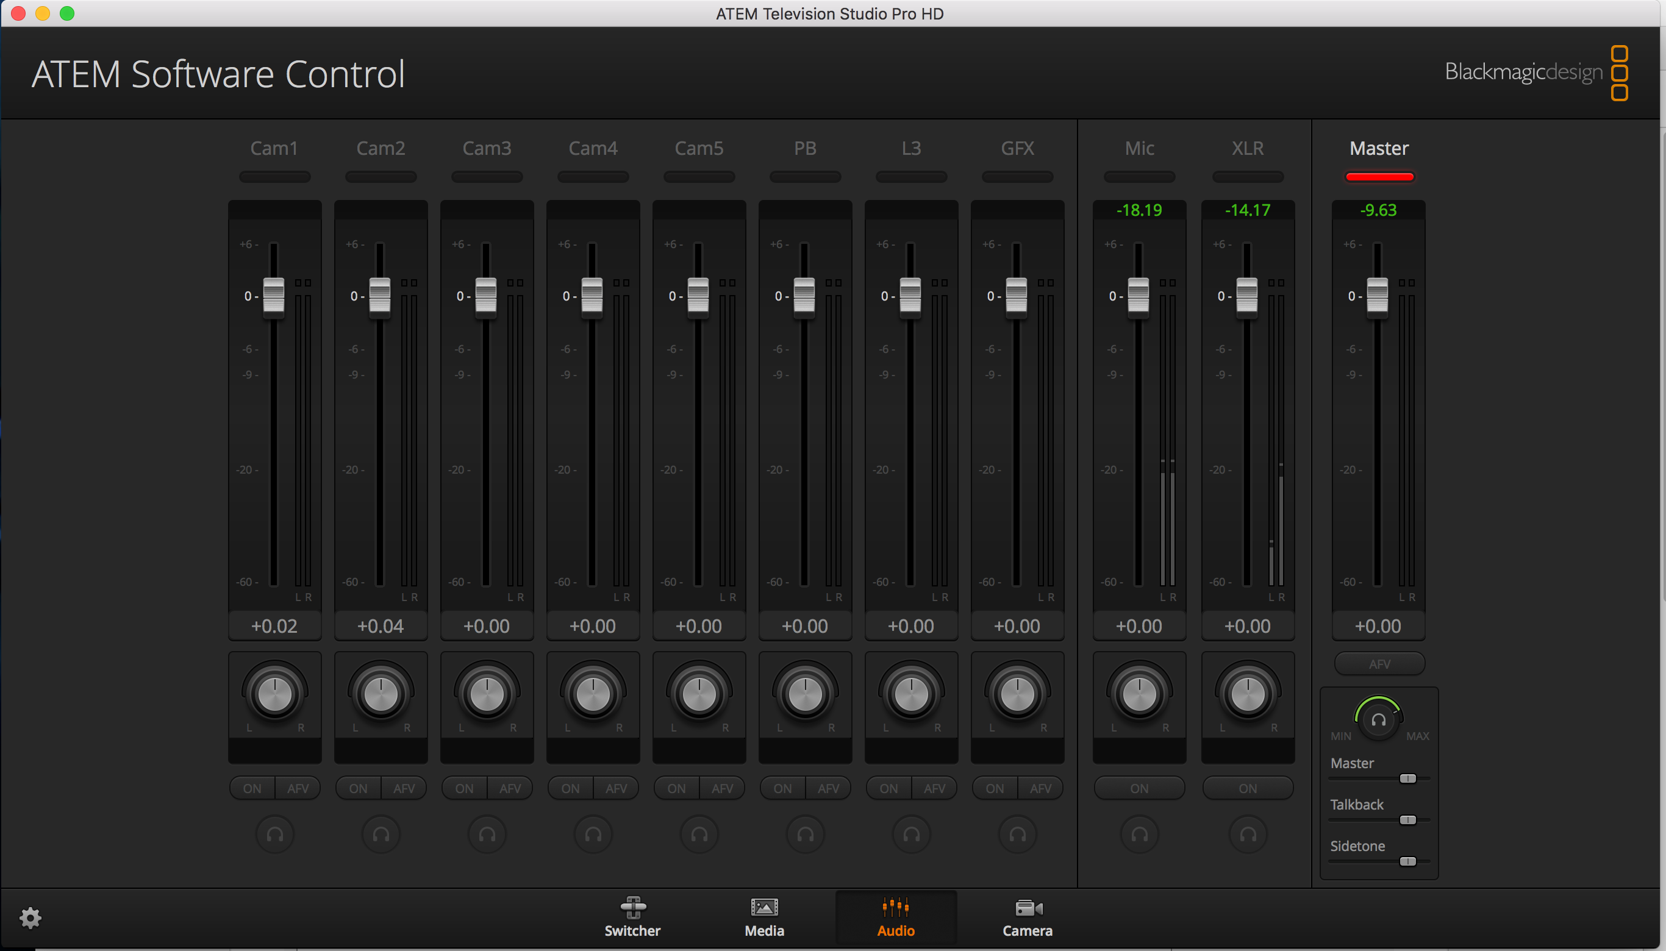Select the Audio tab
Viewport: 1666px width, 951px height.
point(896,917)
